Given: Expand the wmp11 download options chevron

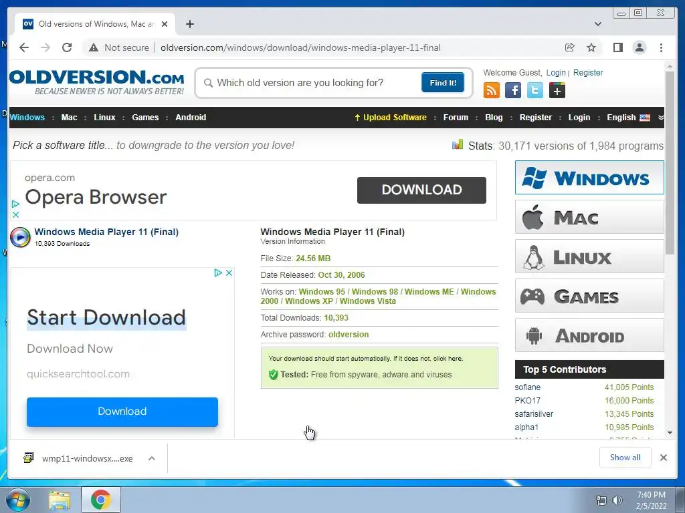Looking at the screenshot, I should pos(152,458).
